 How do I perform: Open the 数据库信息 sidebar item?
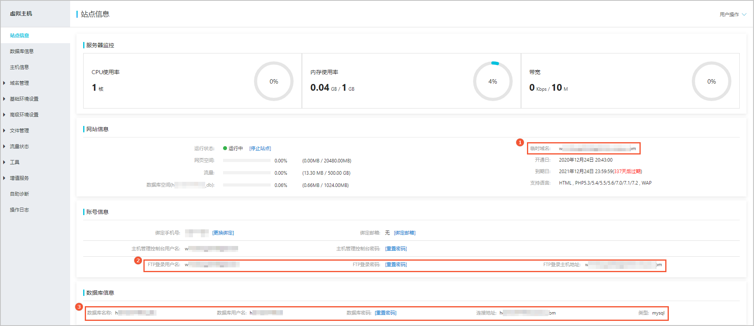[x=22, y=51]
